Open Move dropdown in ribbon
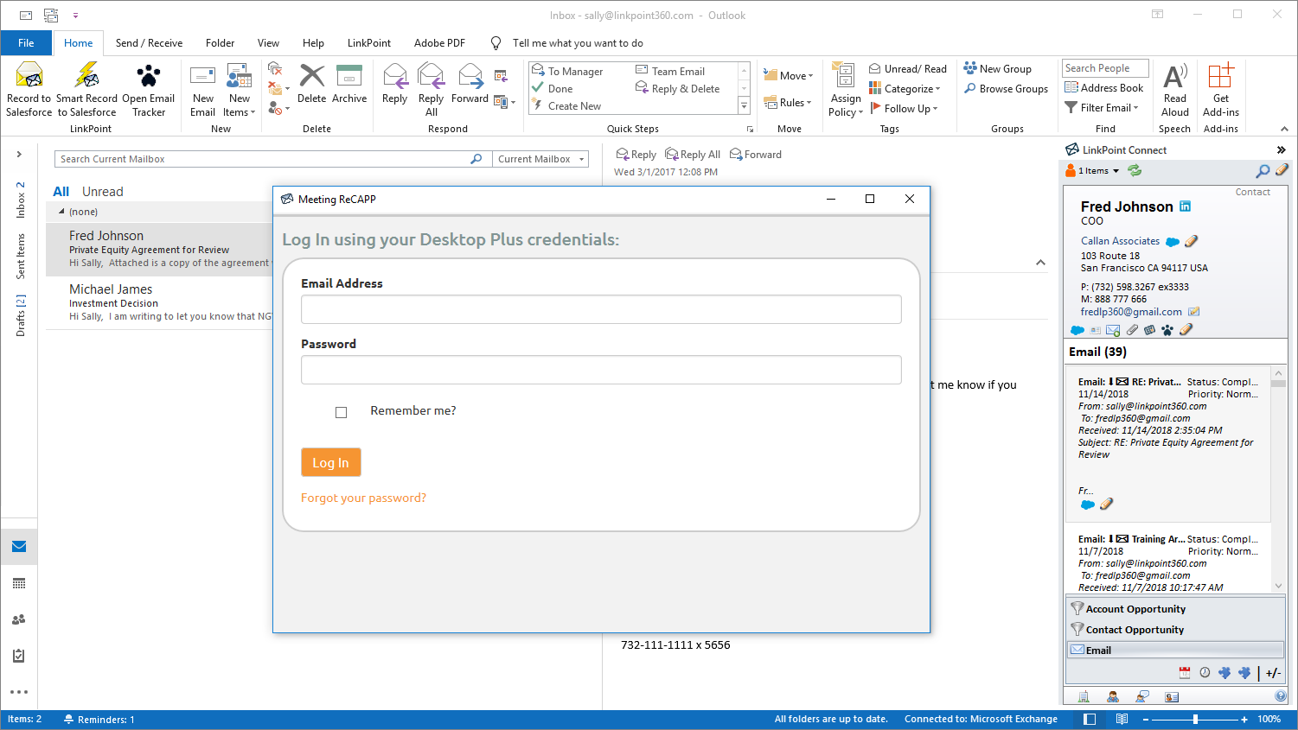Viewport: 1298px width, 730px height. pos(788,76)
